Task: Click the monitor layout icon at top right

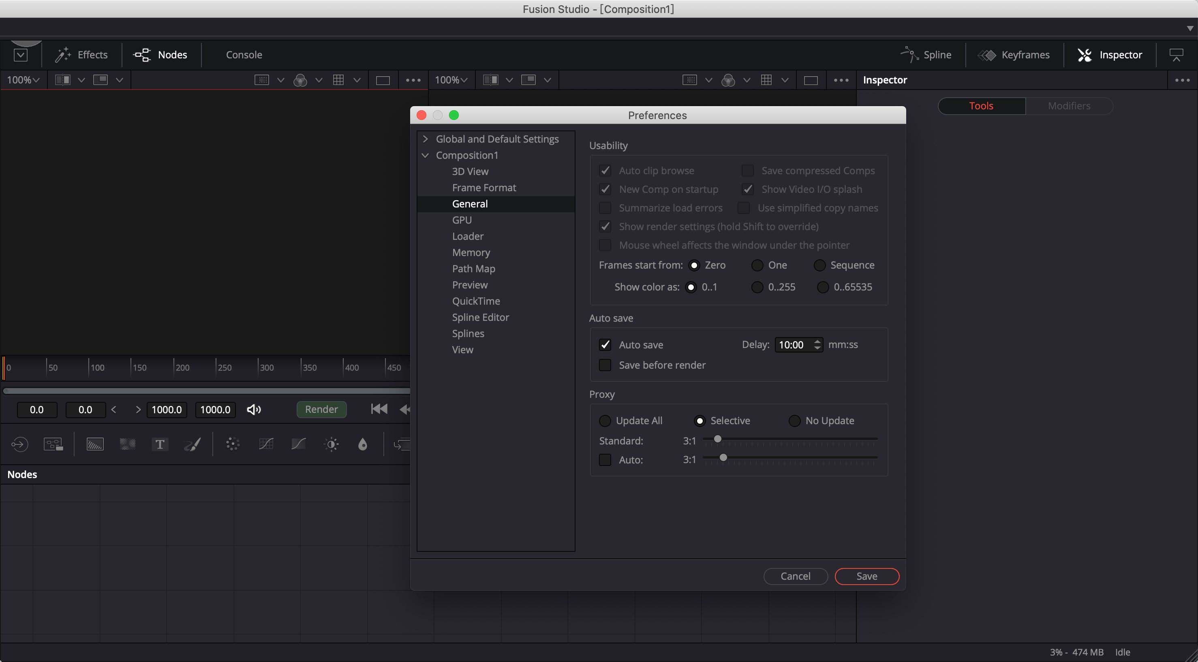Action: click(x=1176, y=55)
